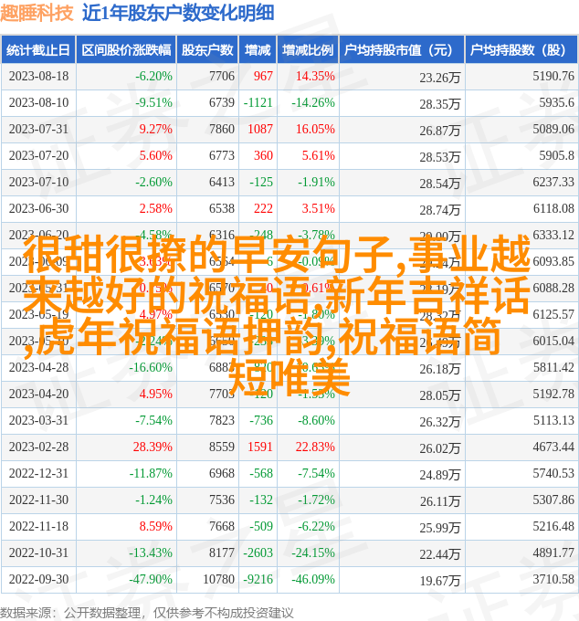Screen dimensions: 579x621
Task: Click the change ratio 14.35%
Action: [x=315, y=76]
